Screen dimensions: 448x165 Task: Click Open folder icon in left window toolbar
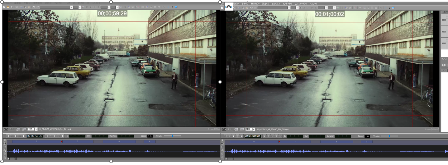tap(8, 7)
